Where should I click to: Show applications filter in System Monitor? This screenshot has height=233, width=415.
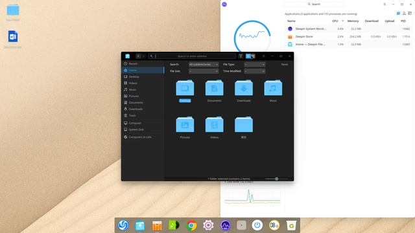[x=398, y=13]
